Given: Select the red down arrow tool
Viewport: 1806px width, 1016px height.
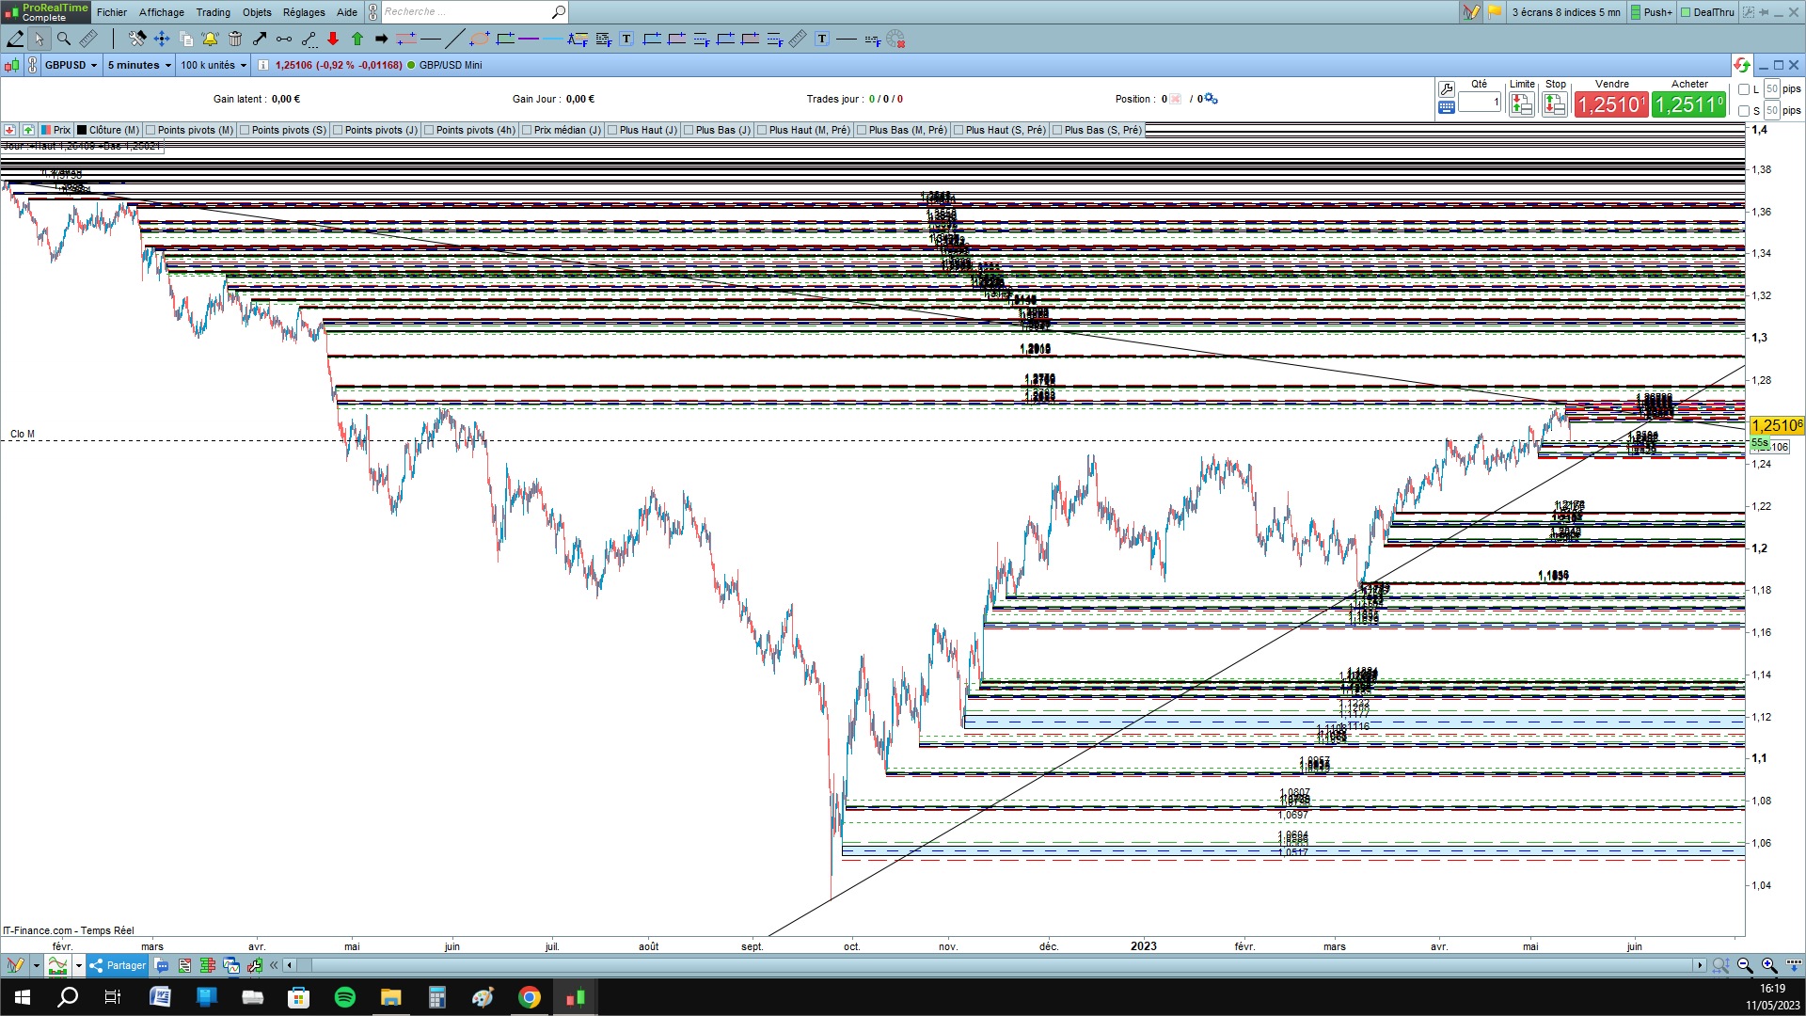Looking at the screenshot, I should (333, 39).
